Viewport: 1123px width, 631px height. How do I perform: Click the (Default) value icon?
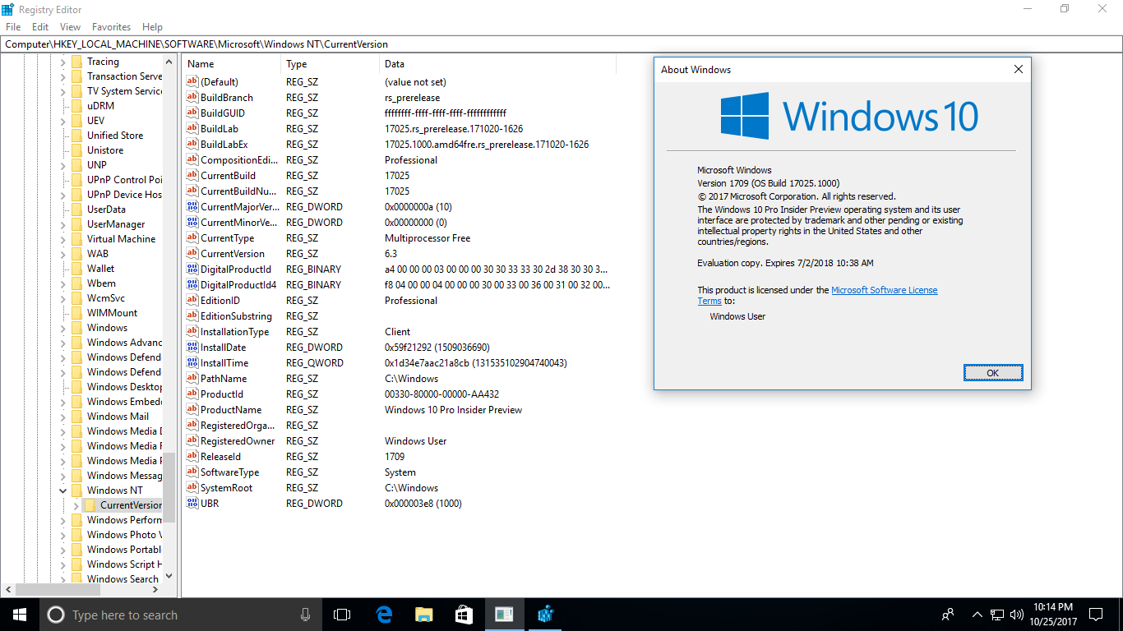click(192, 82)
